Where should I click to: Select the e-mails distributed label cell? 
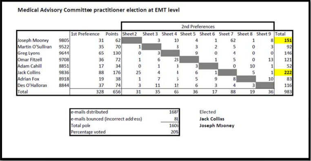point(89,112)
